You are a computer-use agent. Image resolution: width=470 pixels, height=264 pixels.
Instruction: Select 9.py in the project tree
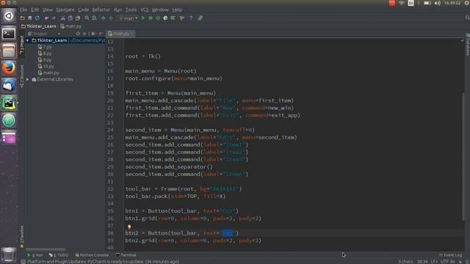point(45,60)
